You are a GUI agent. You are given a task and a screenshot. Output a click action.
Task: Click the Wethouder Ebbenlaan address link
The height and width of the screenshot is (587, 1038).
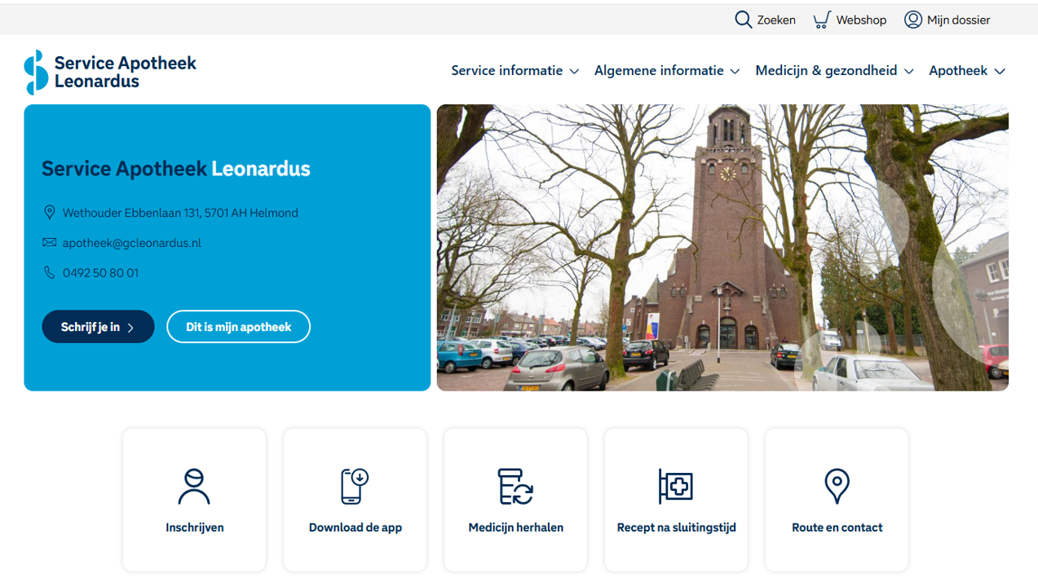tap(180, 213)
